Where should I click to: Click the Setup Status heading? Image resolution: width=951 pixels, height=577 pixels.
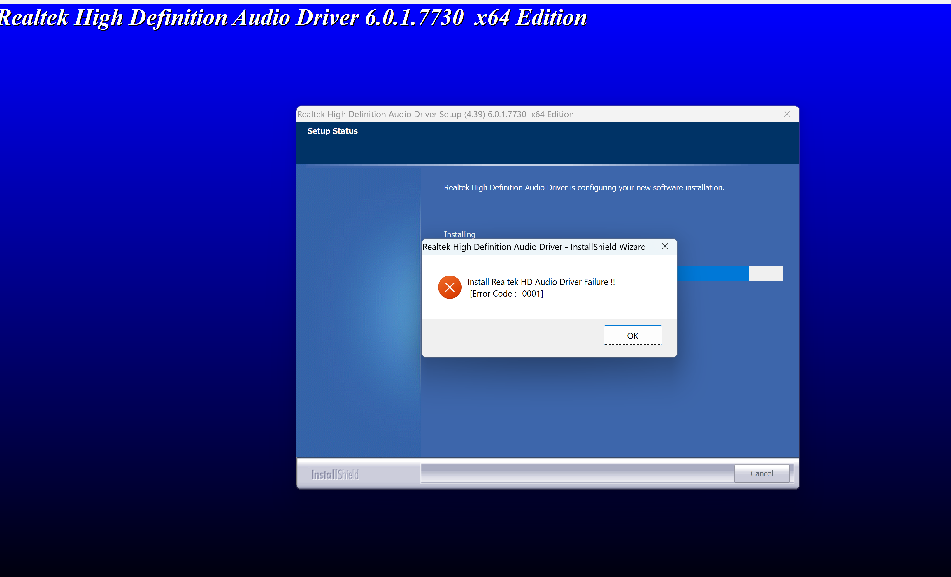[332, 131]
